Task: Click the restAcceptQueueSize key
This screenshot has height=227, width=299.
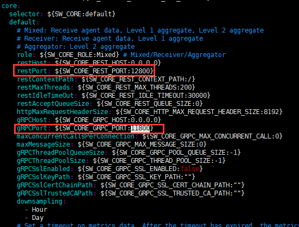Action: point(53,104)
